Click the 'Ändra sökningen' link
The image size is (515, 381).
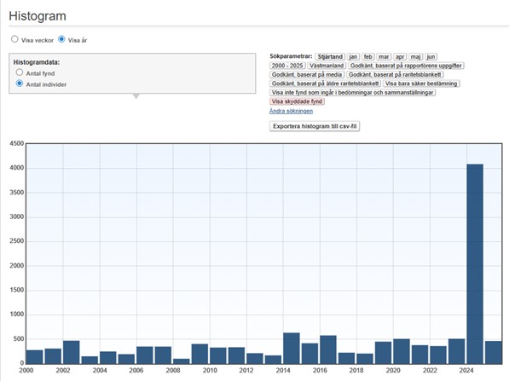[291, 111]
